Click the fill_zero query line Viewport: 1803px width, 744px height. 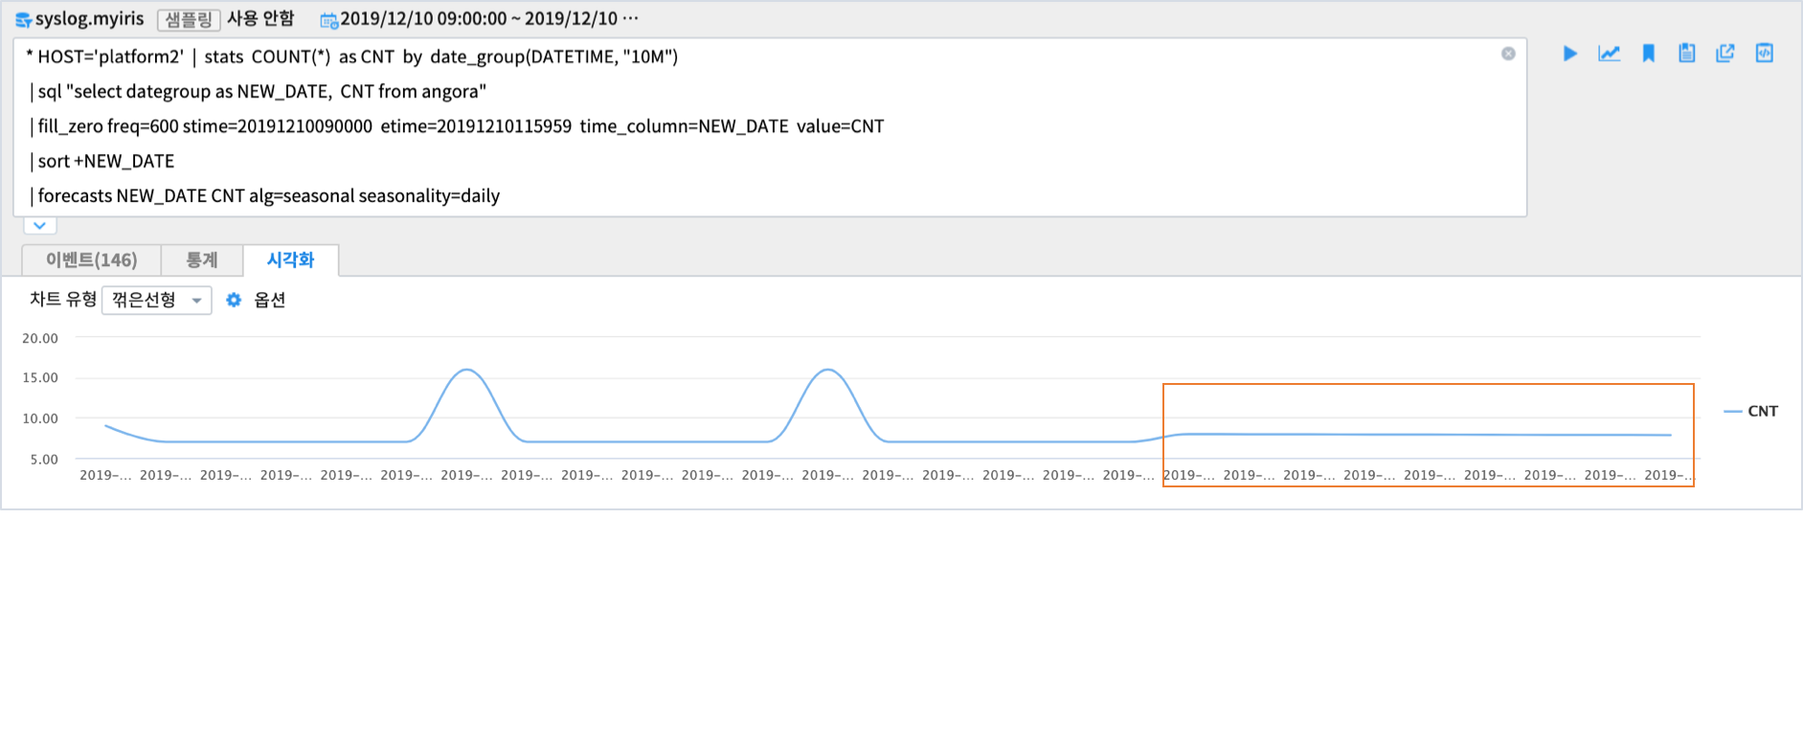pyautogui.click(x=457, y=126)
